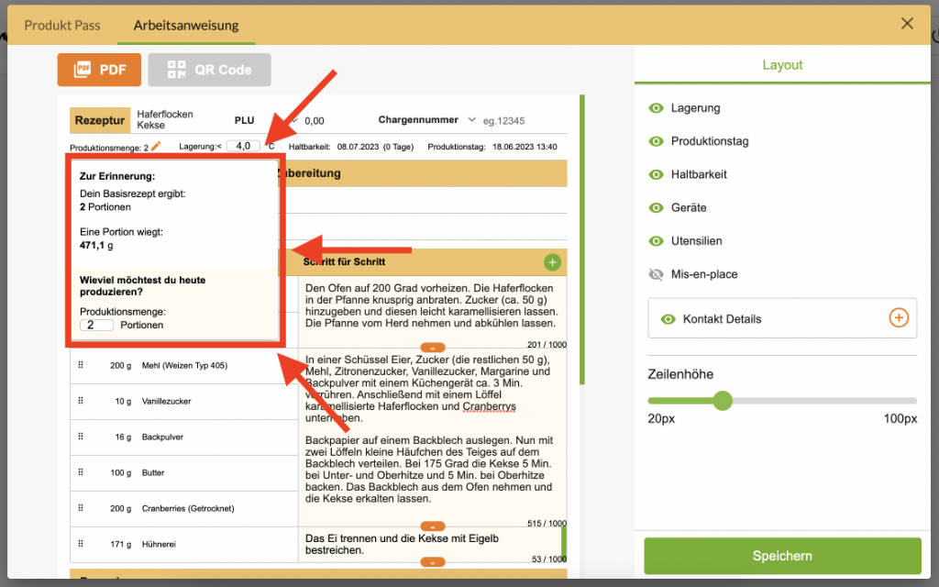Viewport: 939px width, 587px height.
Task: Toggle Geräte visibility eye icon
Action: (x=656, y=207)
